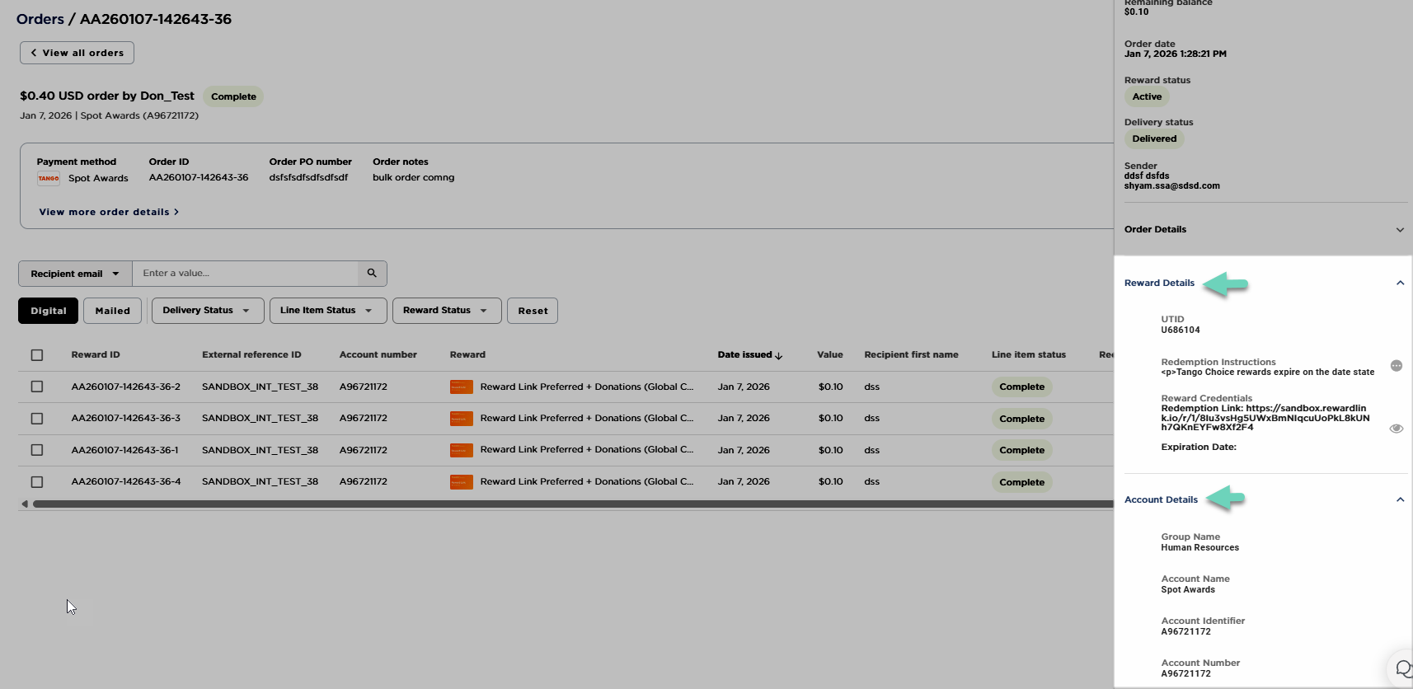Check the box for AA260107-142643-36-3

click(37, 419)
